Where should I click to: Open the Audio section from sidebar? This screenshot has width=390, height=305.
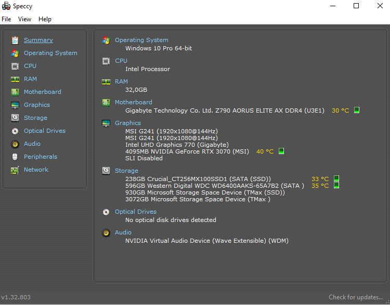[x=32, y=144]
